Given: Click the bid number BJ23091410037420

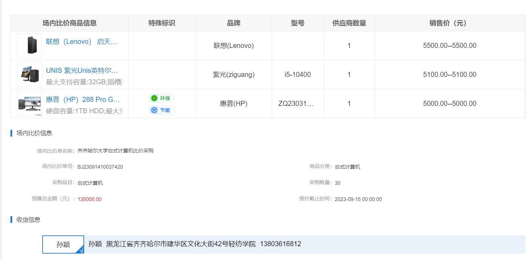Looking at the screenshot, I should point(100,167).
